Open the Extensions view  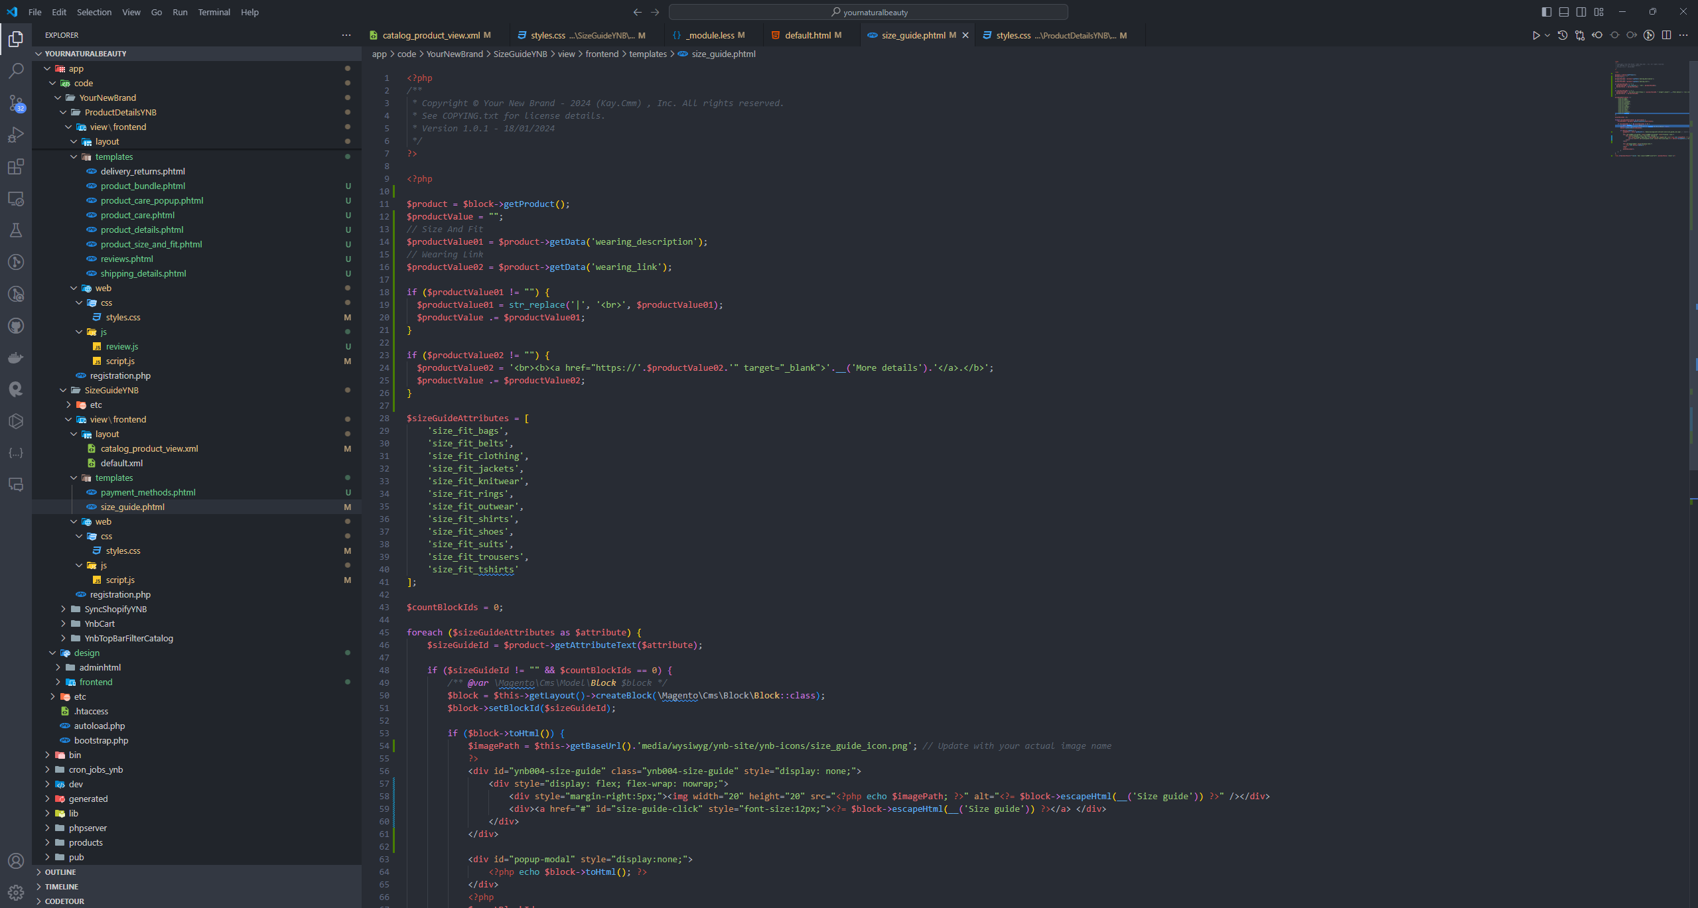pos(16,166)
